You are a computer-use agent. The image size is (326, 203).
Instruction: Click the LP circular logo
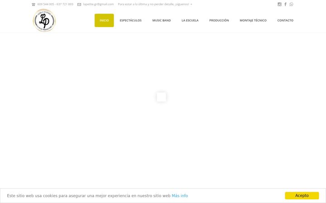pos(44,20)
